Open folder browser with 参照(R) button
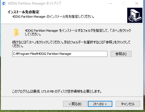The width and height of the screenshot is (145, 112). pyautogui.click(x=121, y=54)
